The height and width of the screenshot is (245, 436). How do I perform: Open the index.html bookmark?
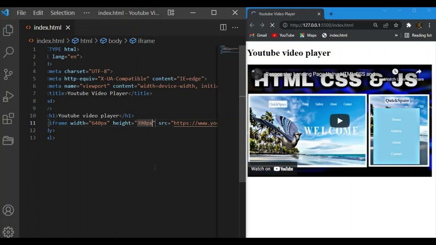[x=334, y=35]
